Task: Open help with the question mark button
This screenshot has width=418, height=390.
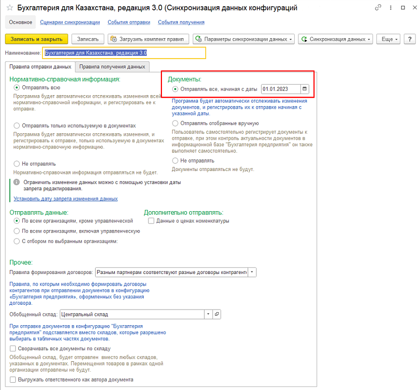Action: coord(410,39)
